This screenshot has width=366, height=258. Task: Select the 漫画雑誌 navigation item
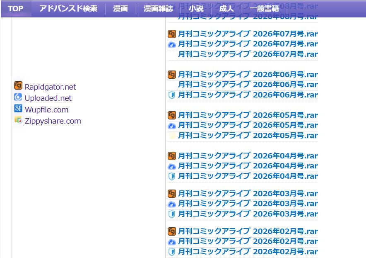158,9
